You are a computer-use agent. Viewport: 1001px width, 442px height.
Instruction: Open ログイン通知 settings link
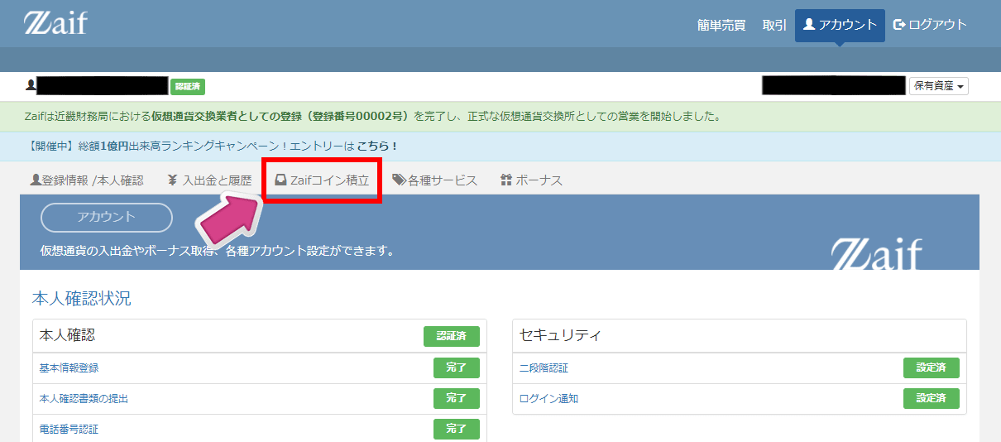pos(548,399)
